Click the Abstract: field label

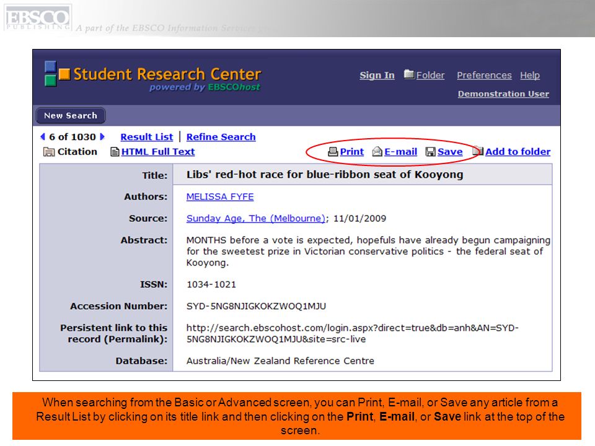pos(144,240)
